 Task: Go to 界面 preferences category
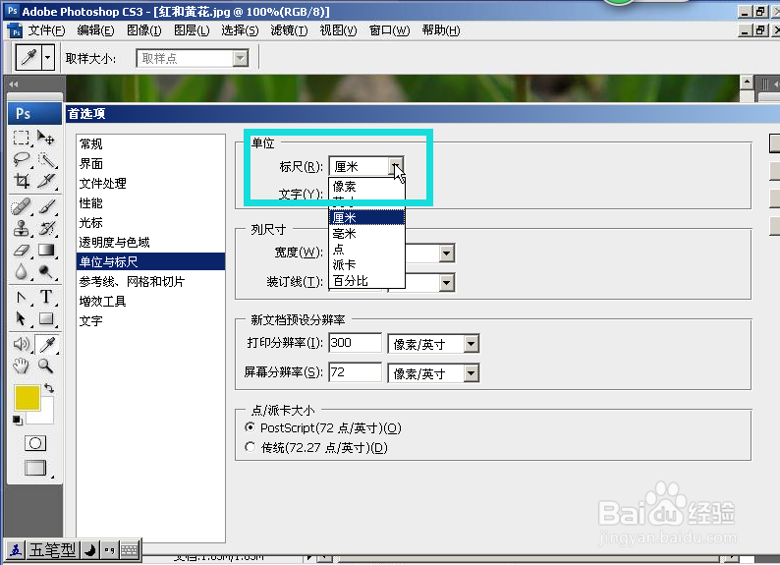pos(150,164)
